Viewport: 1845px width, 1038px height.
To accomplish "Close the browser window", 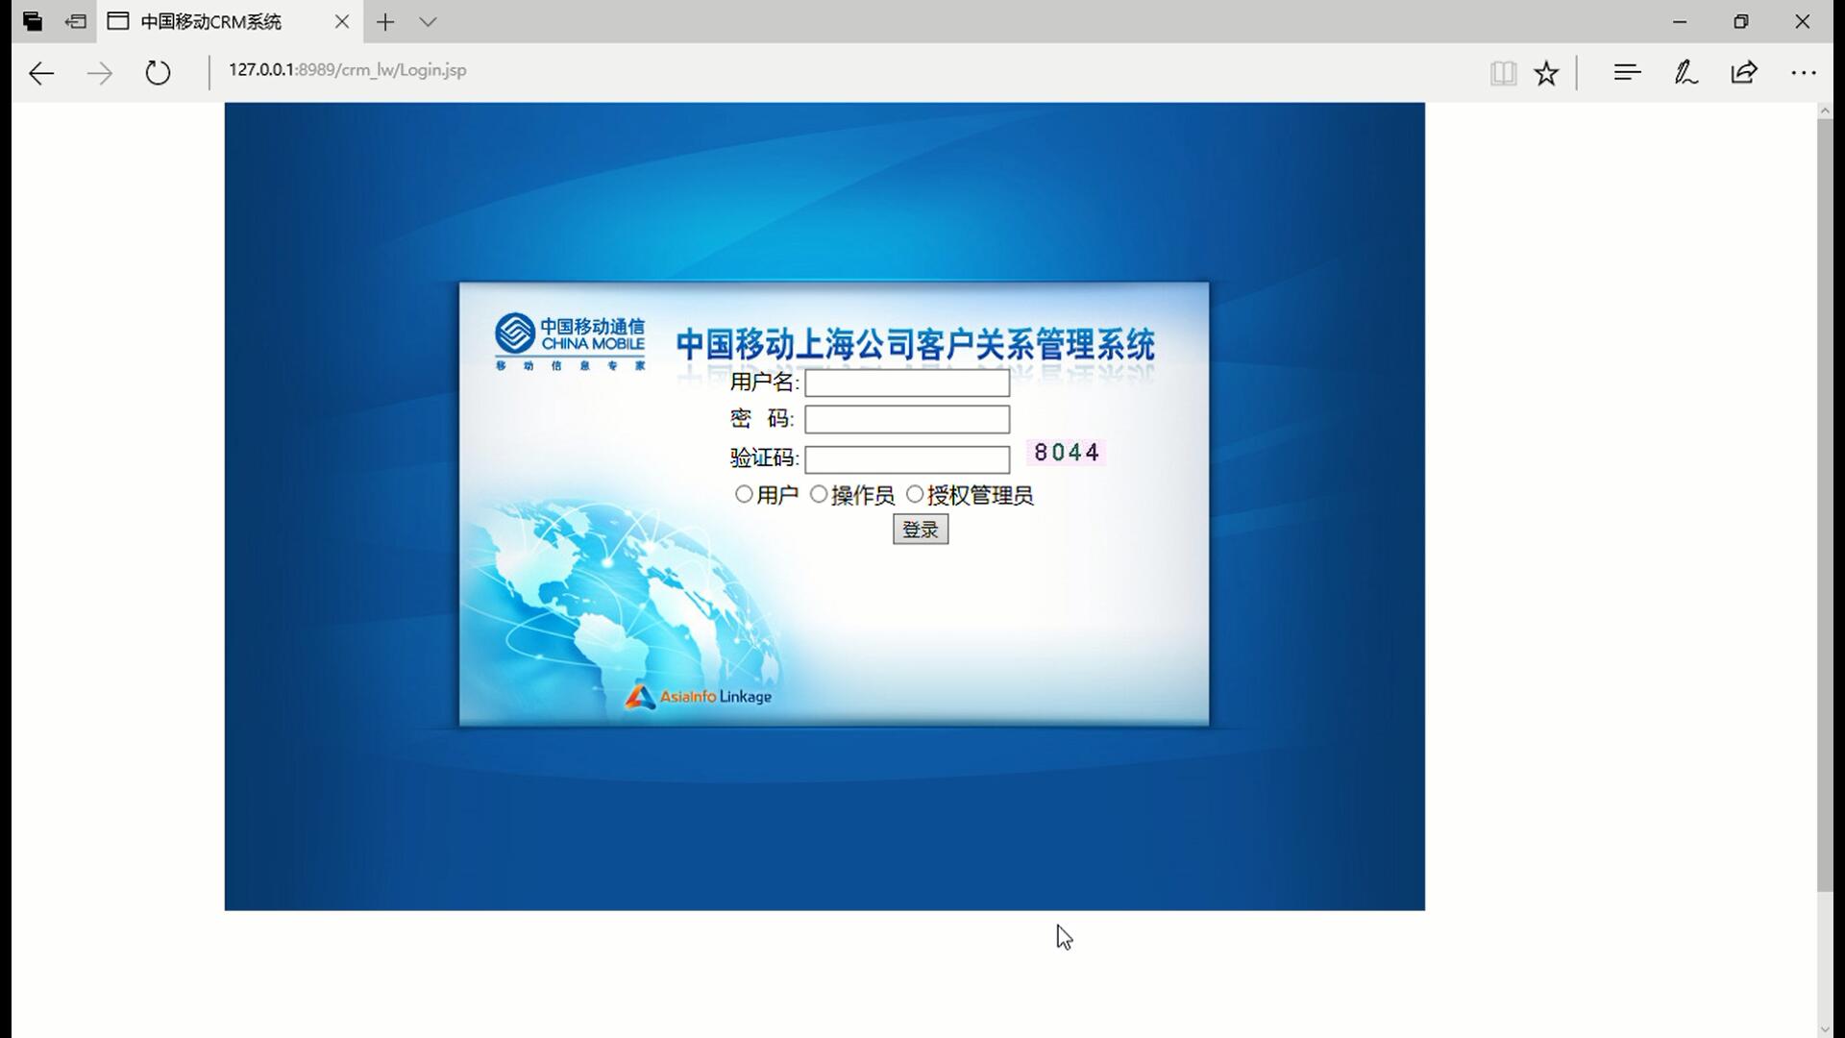I will [1803, 21].
